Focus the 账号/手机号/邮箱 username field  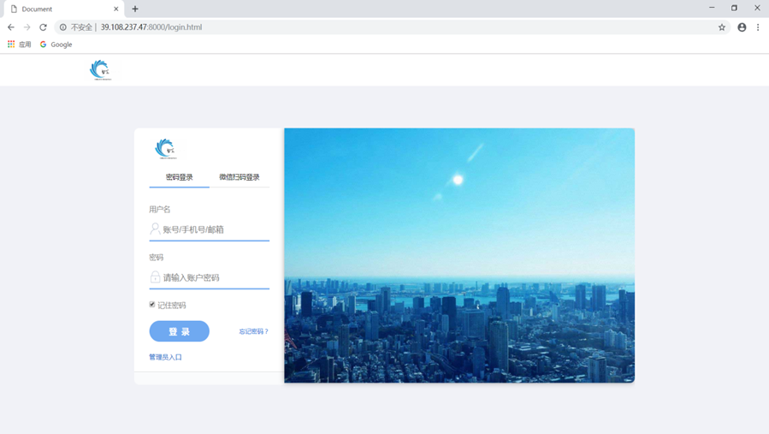pyautogui.click(x=210, y=229)
